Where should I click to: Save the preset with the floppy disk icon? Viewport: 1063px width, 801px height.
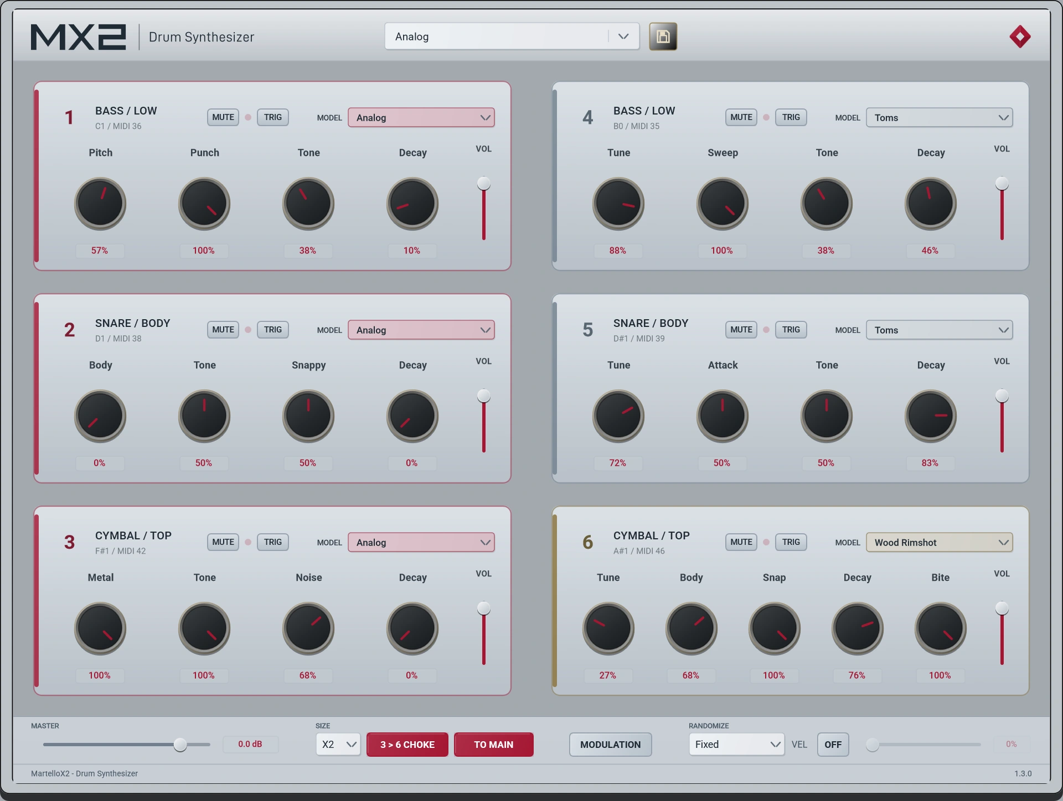click(x=663, y=37)
